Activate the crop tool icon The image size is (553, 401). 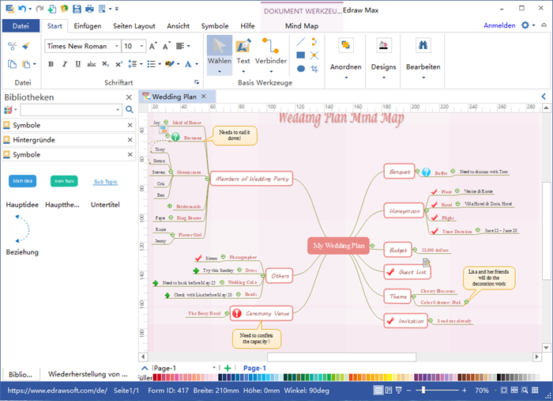(315, 70)
